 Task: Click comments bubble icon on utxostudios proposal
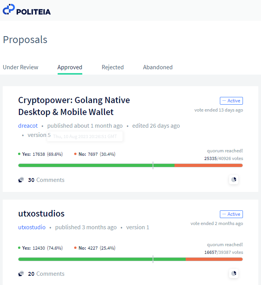point(21,274)
